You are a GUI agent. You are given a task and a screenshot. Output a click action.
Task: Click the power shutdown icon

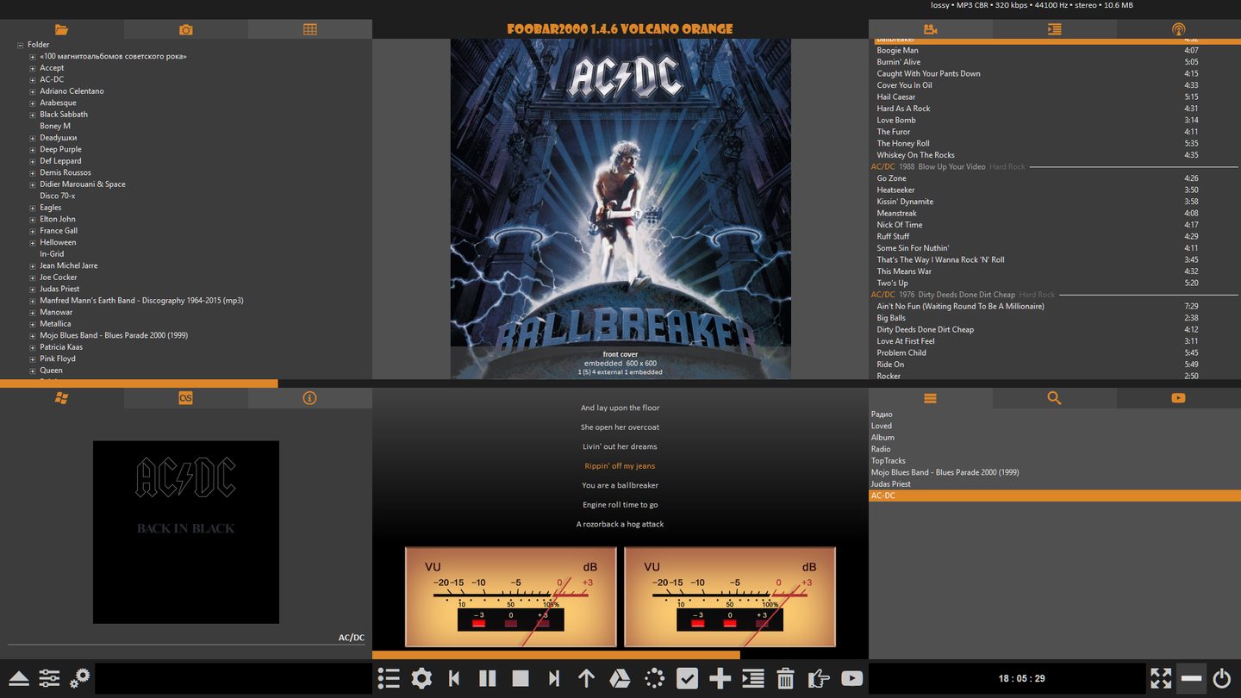click(1221, 678)
